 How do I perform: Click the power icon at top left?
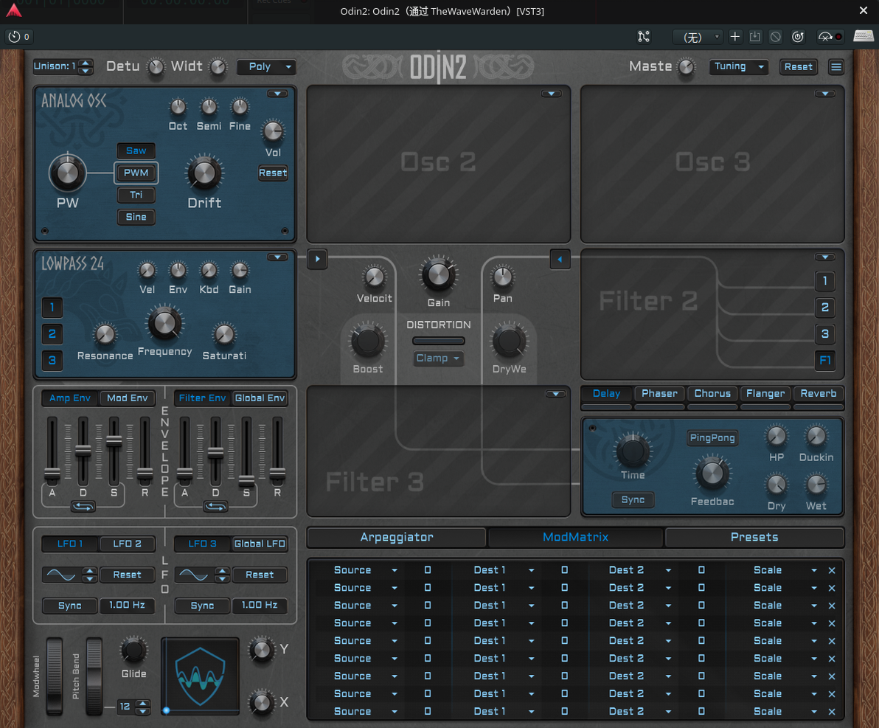(14, 37)
